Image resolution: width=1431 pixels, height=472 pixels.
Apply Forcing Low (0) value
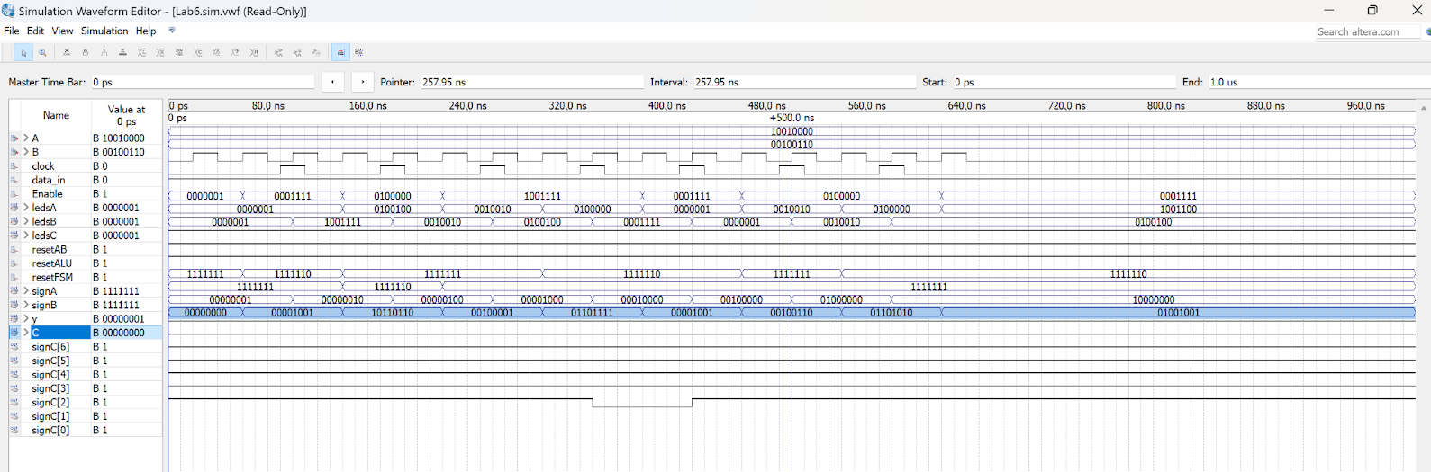coord(86,52)
